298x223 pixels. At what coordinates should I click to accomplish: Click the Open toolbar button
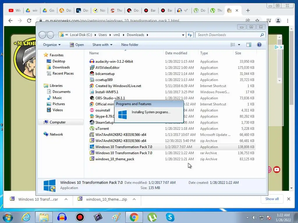click(x=77, y=44)
